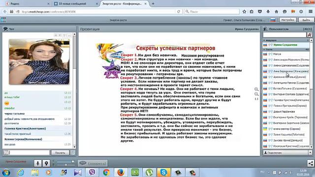Open Skype from the taskbar
Viewport: 315px width, 177px height.
pos(163,173)
